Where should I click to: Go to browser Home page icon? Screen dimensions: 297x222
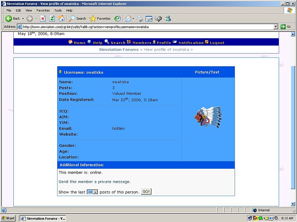[61, 18]
